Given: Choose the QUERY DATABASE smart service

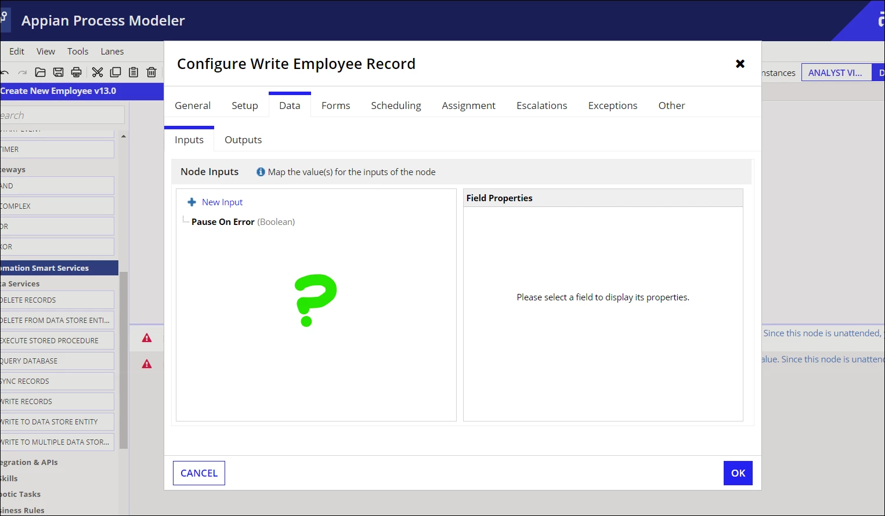Looking at the screenshot, I should pos(57,361).
